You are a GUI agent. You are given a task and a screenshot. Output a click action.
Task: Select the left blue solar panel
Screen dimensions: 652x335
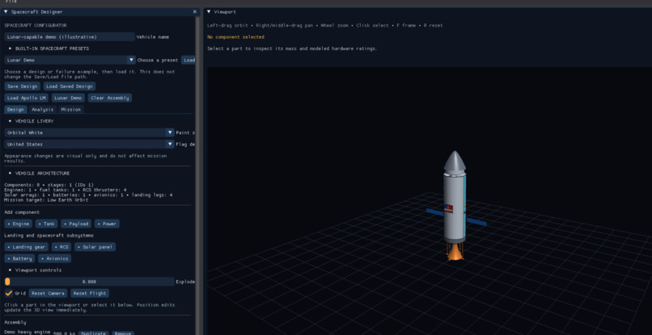434,212
